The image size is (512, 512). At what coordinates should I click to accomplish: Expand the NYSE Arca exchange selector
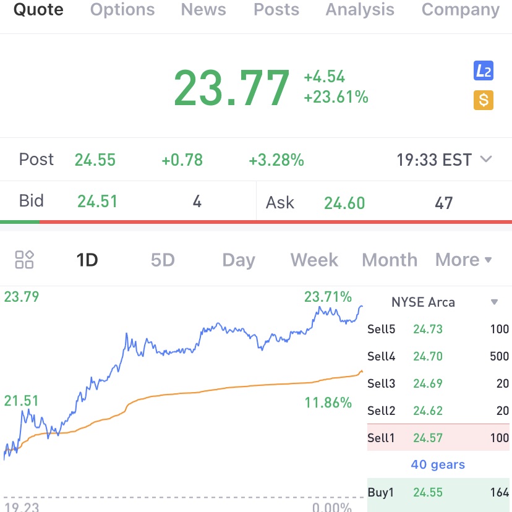coord(493,302)
